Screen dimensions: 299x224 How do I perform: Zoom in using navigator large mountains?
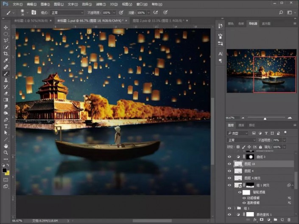(x=290, y=118)
